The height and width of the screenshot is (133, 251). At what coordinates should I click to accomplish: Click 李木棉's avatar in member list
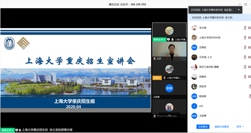[x=195, y=28]
